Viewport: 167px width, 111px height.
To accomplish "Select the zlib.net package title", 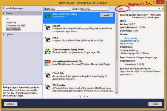I will point(56,26).
